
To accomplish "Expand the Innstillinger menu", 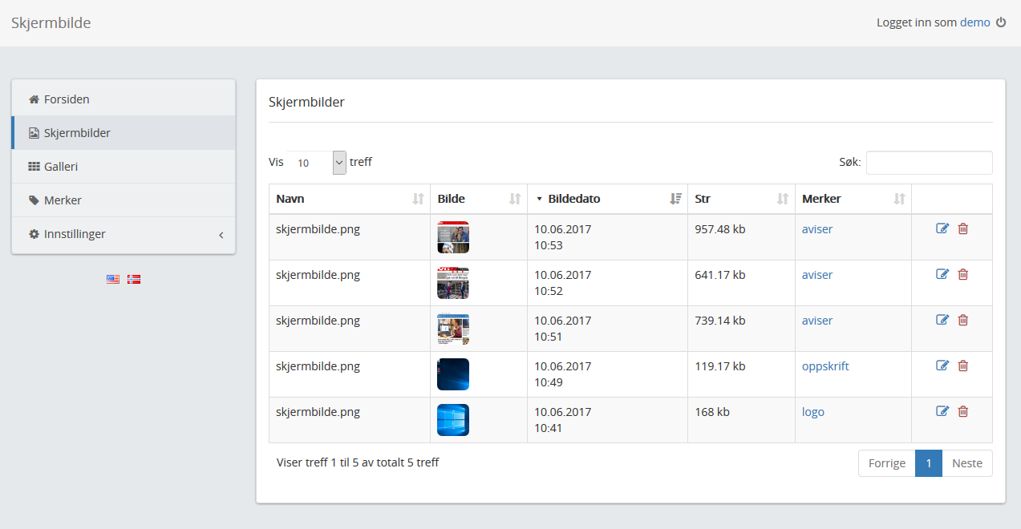I will point(124,234).
